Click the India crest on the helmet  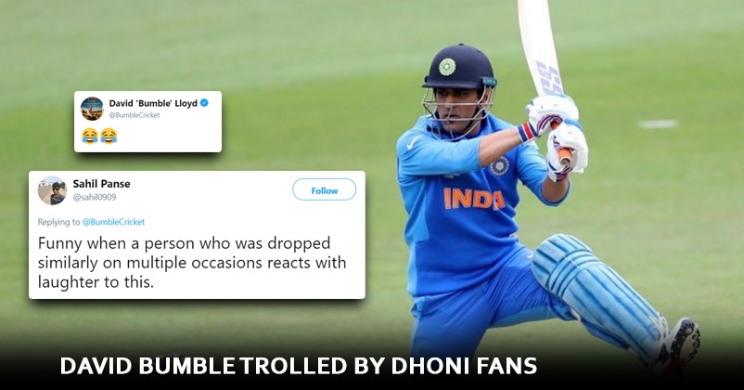pos(446,67)
